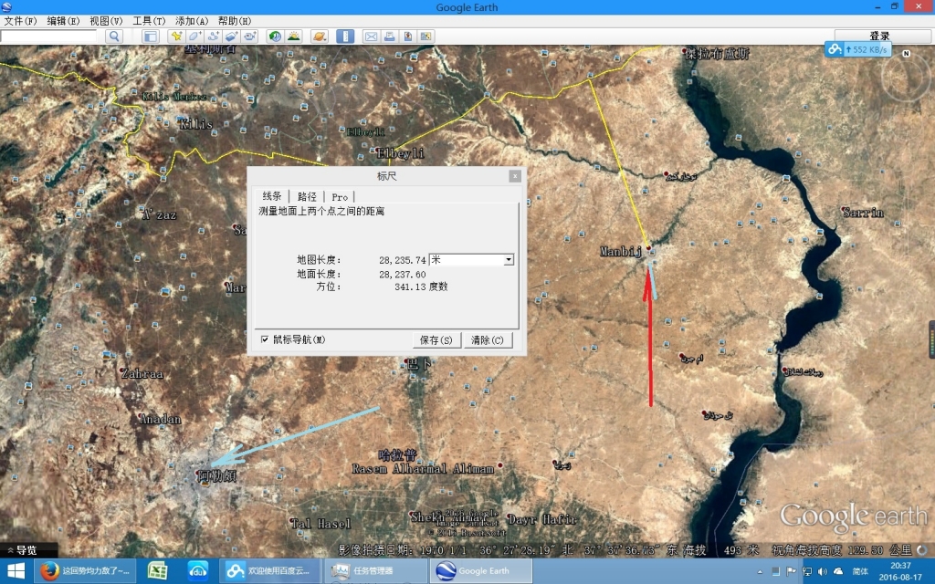This screenshot has width=935, height=584.
Task: Click the Email envelope icon
Action: 371,36
